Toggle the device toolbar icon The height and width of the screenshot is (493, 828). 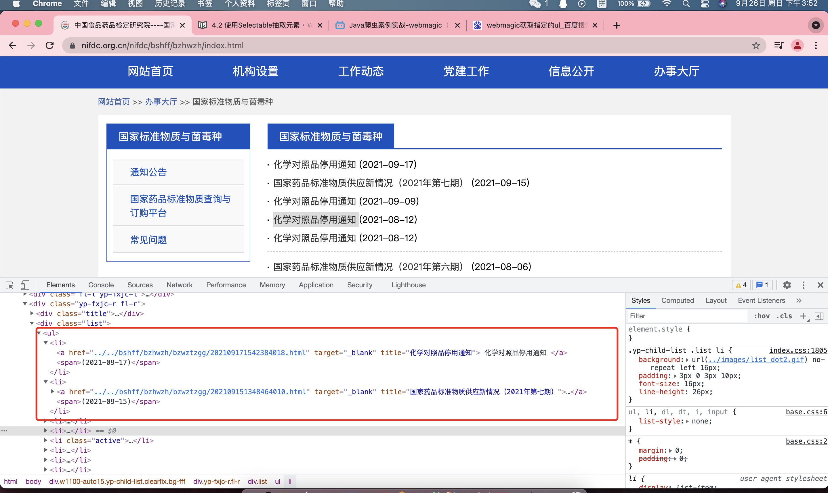coord(25,285)
